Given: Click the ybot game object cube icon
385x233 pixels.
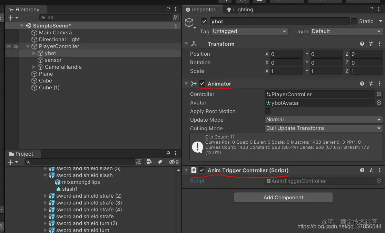Looking at the screenshot, I should (189, 22).
